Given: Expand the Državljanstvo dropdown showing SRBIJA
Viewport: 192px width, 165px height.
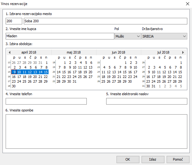Looking at the screenshot, I should pyautogui.click(x=164, y=36).
